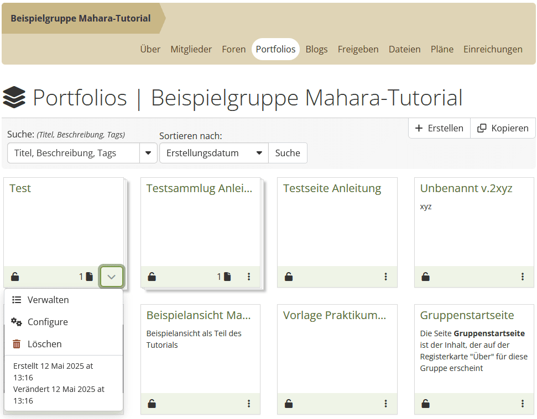
Task: Open the Unbenannt v.2xyz portfolio title
Action: coord(466,188)
